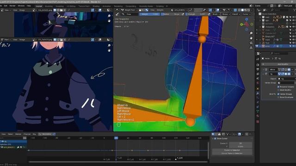
Task: Open the Weights menu in viewport header
Action: pos(160,10)
